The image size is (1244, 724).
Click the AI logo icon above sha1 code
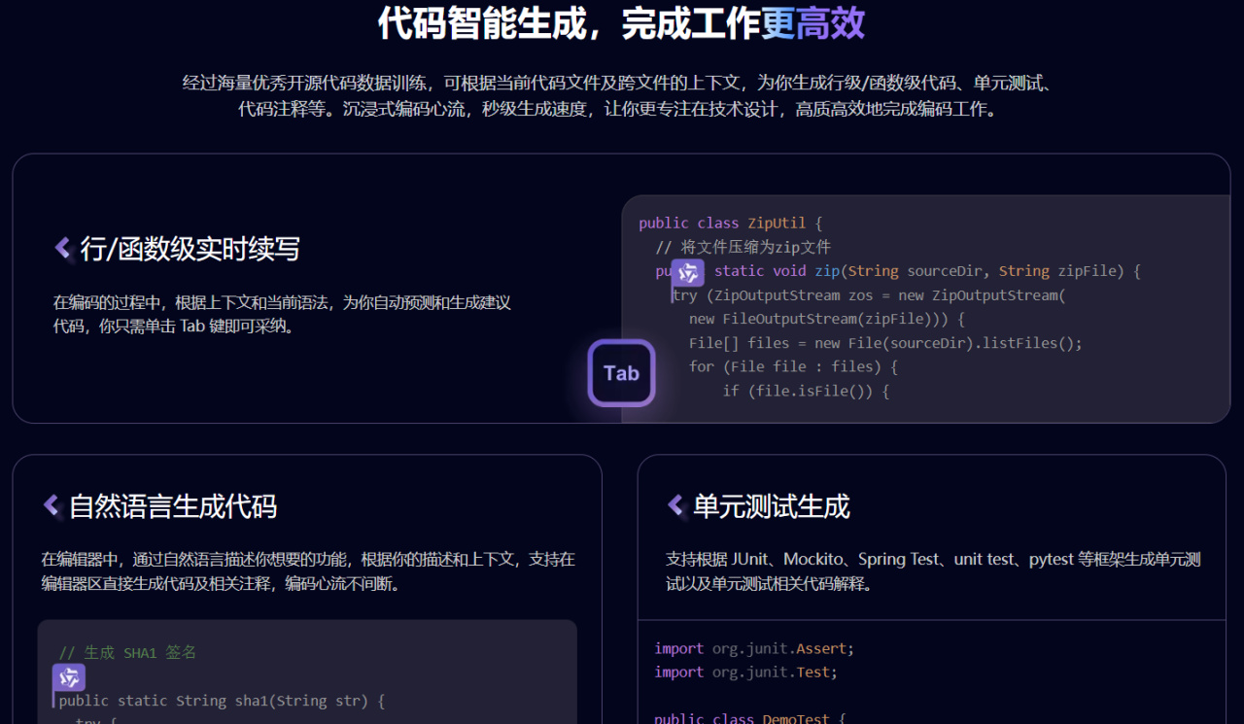pyautogui.click(x=69, y=677)
